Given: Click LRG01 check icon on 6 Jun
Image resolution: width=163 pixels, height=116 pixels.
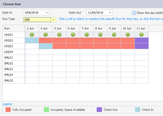Looking at the screenshot, I should click(73, 35).
